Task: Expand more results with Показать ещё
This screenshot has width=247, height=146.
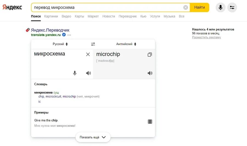Action: click(93, 137)
